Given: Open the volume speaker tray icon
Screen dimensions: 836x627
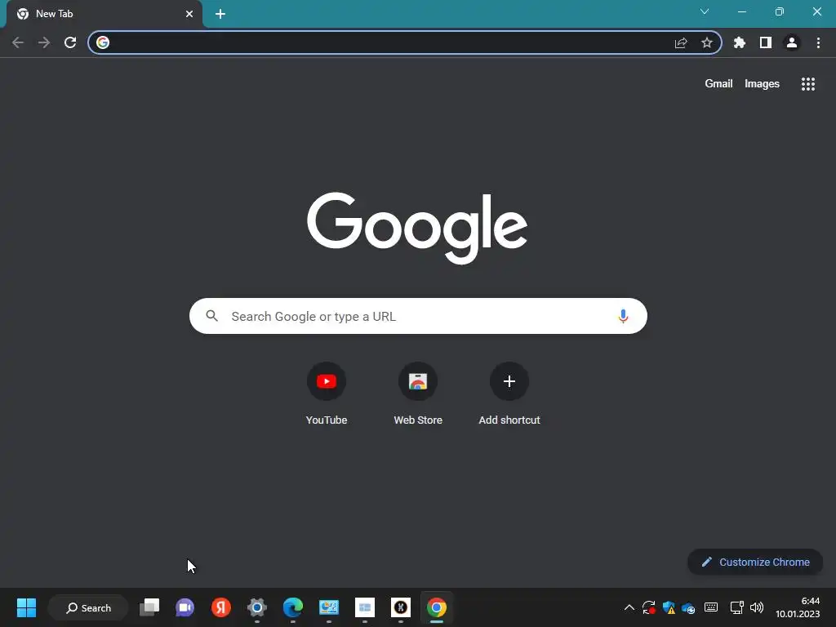Looking at the screenshot, I should click(x=757, y=607).
